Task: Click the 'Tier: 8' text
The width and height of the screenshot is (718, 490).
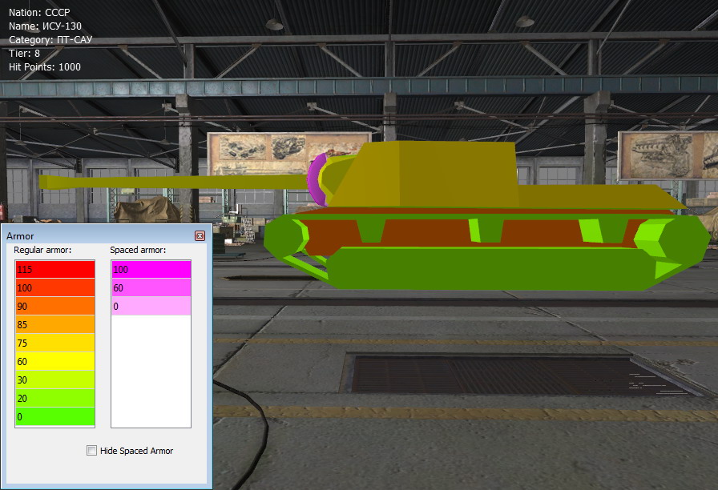Action: click(24, 54)
